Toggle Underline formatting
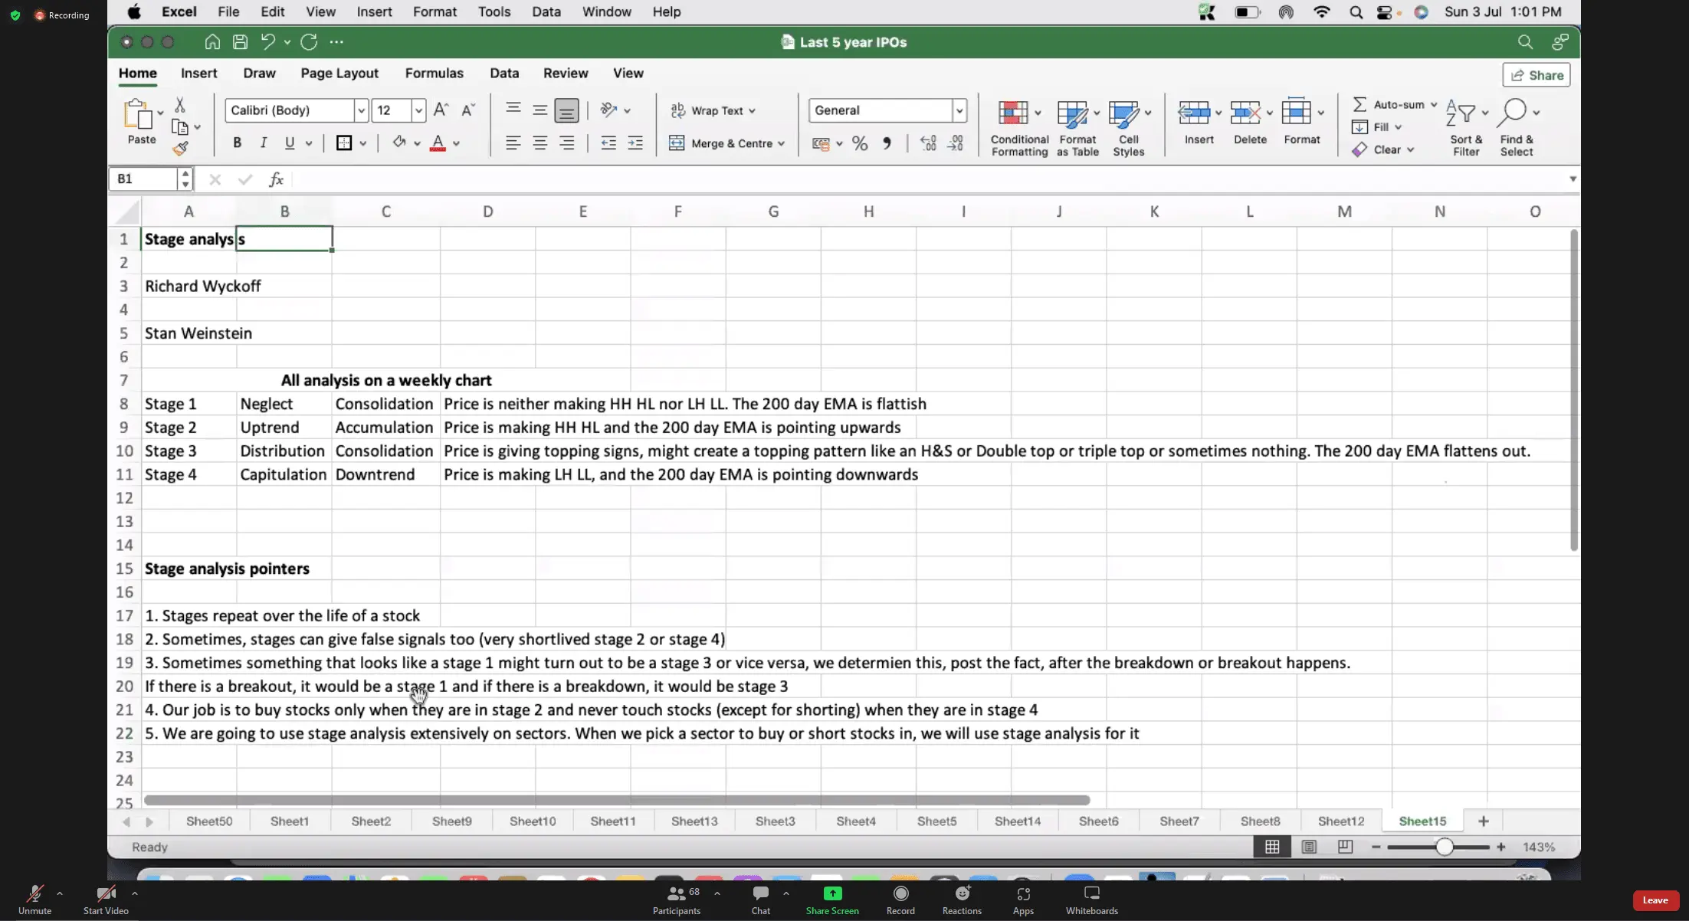Image resolution: width=1689 pixels, height=921 pixels. pyautogui.click(x=289, y=143)
